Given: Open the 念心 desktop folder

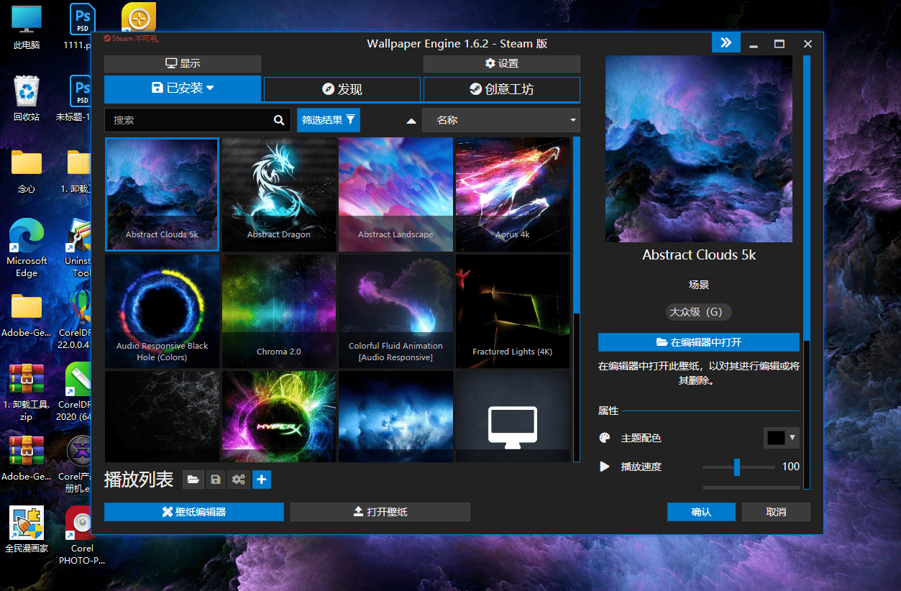Looking at the screenshot, I should click(27, 171).
